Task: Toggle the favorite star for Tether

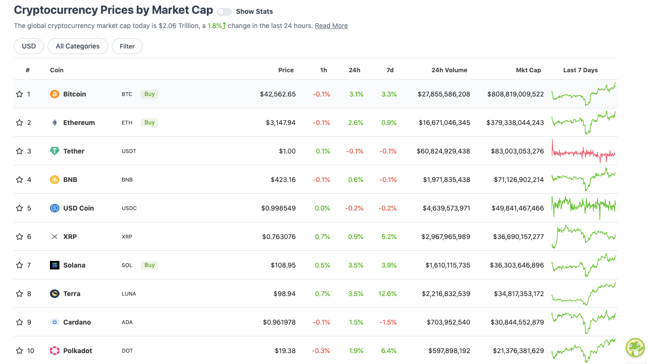Action: point(19,151)
